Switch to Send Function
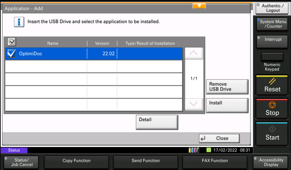The width and height of the screenshot is (291, 170). point(146,162)
